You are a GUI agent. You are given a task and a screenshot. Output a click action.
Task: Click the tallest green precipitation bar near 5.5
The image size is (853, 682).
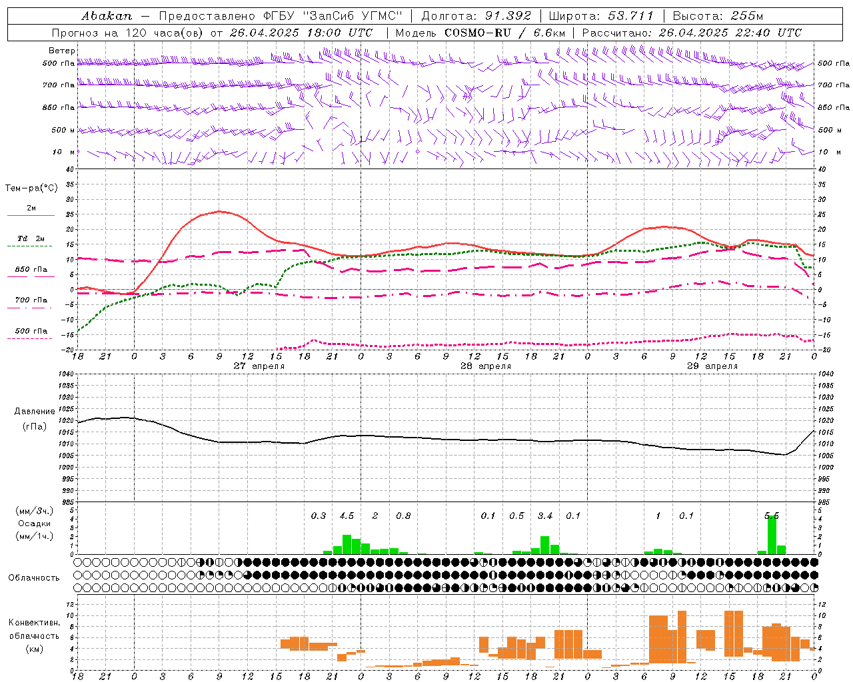(772, 535)
